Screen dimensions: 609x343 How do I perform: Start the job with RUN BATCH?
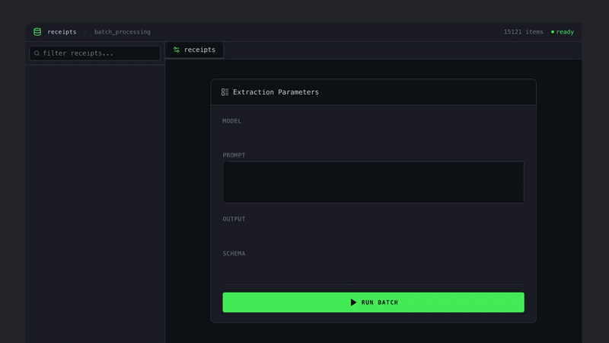pyautogui.click(x=373, y=302)
